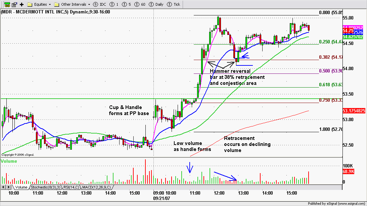Image resolution: width=367 pixels, height=206 pixels.
Task: Switch to the Daily interval button
Action: (156, 4)
